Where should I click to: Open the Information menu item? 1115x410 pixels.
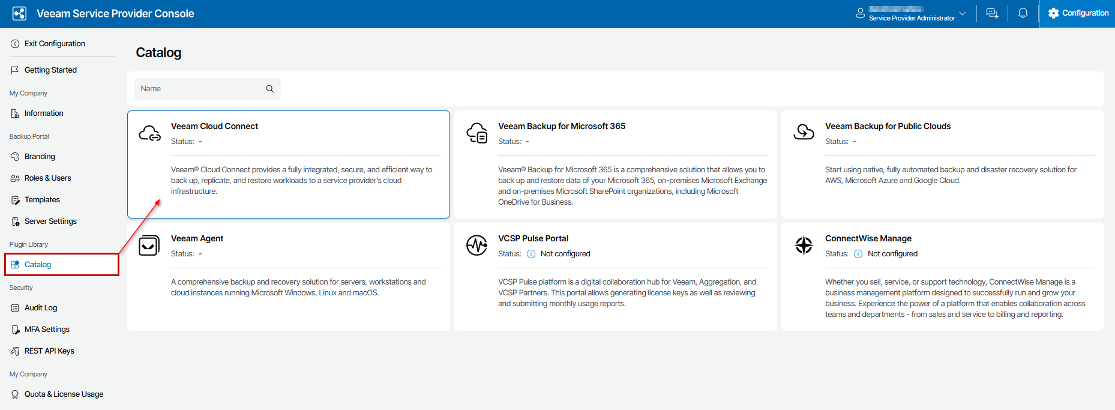click(x=44, y=113)
